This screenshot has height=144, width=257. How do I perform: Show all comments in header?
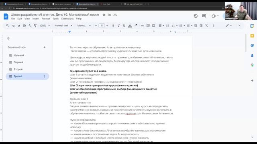coord(204,16)
